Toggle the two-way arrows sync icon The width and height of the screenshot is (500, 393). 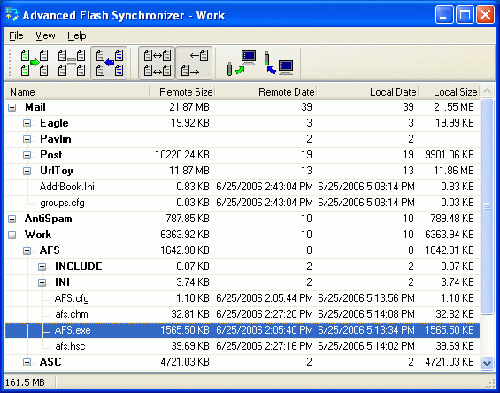coord(157,63)
